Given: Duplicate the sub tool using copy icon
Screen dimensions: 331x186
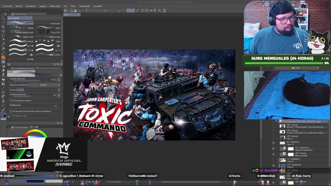Looking at the screenshot, I should coord(58,64).
